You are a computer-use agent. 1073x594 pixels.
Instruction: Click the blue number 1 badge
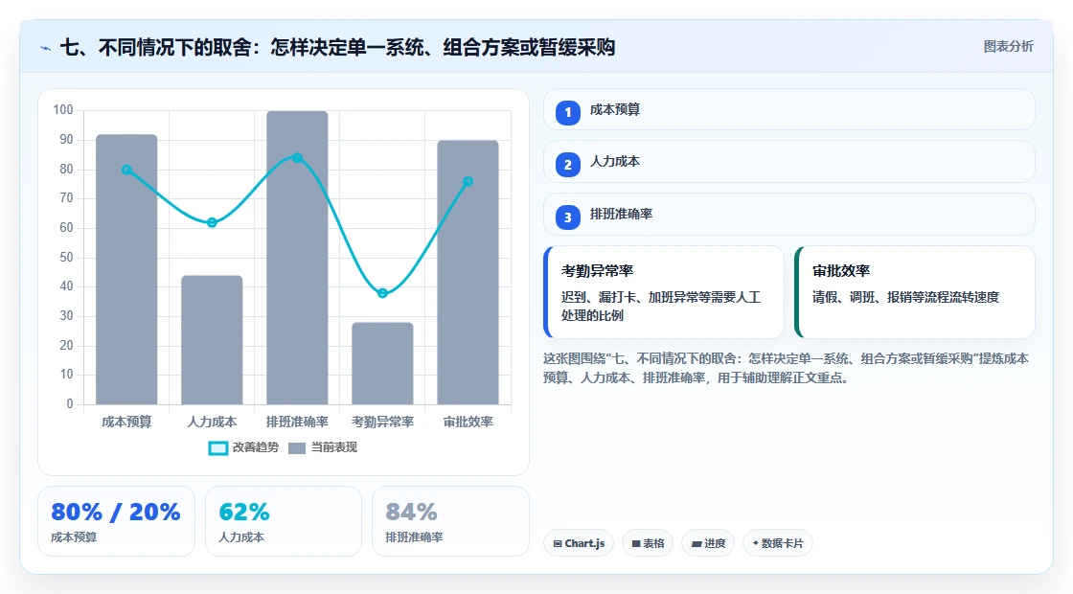point(567,112)
